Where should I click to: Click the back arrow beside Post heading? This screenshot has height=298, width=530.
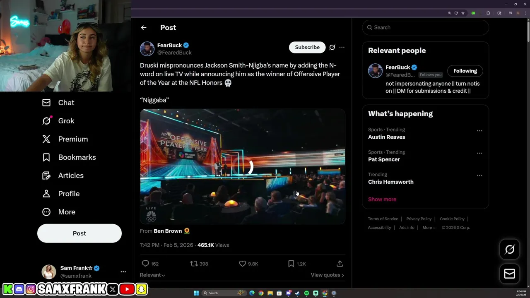click(x=144, y=28)
